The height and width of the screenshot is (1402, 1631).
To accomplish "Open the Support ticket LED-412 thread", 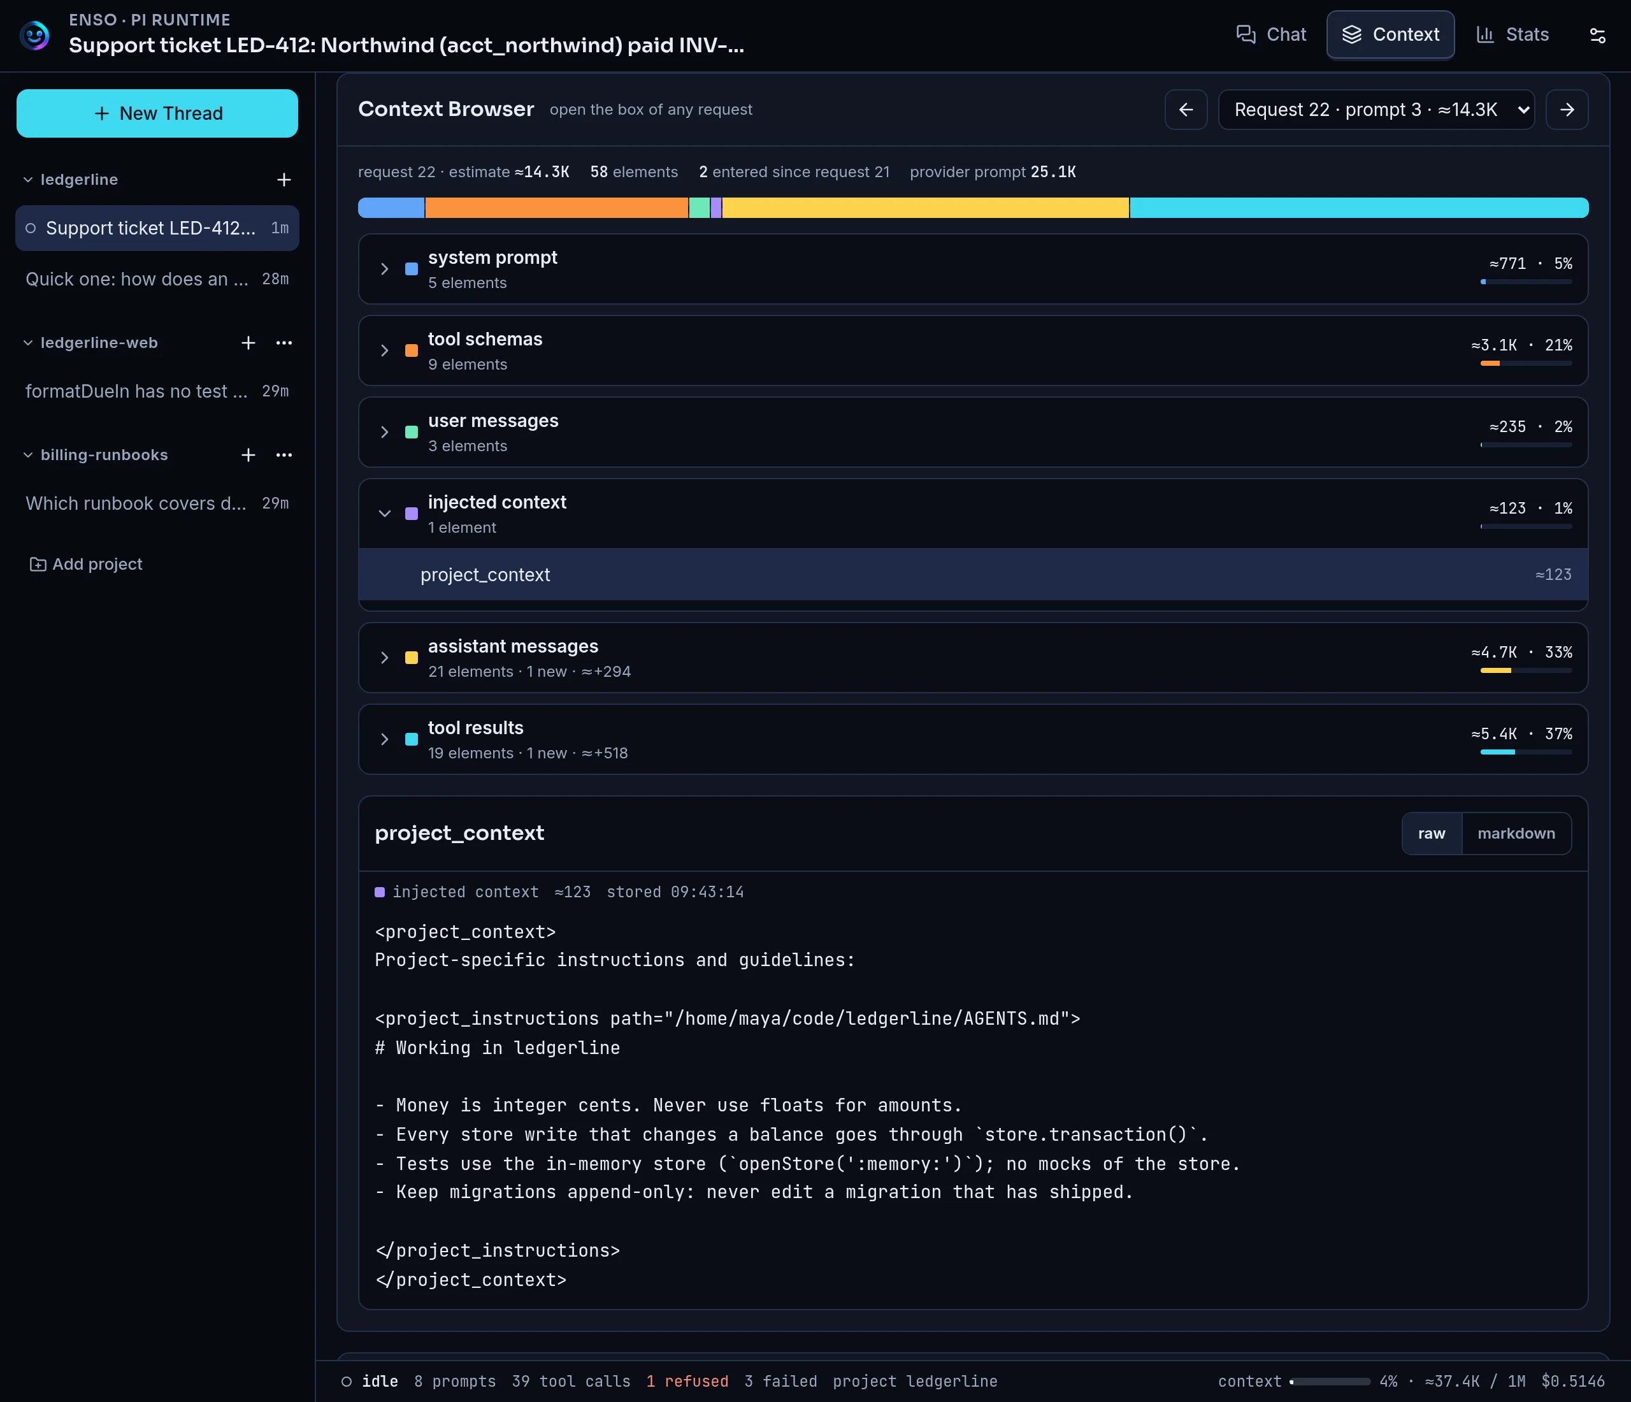I will tap(157, 228).
